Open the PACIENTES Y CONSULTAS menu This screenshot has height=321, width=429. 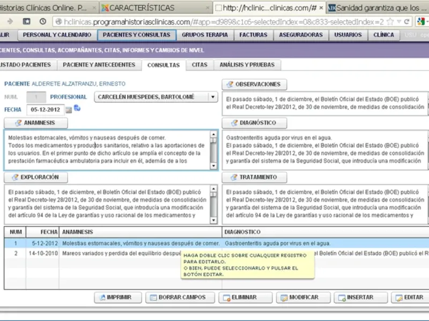(x=137, y=35)
